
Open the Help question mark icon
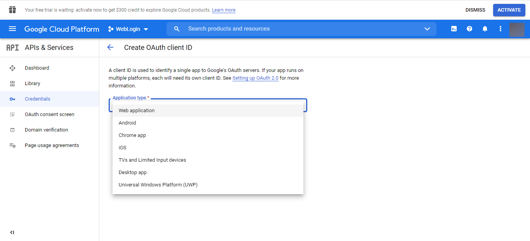[x=469, y=29]
